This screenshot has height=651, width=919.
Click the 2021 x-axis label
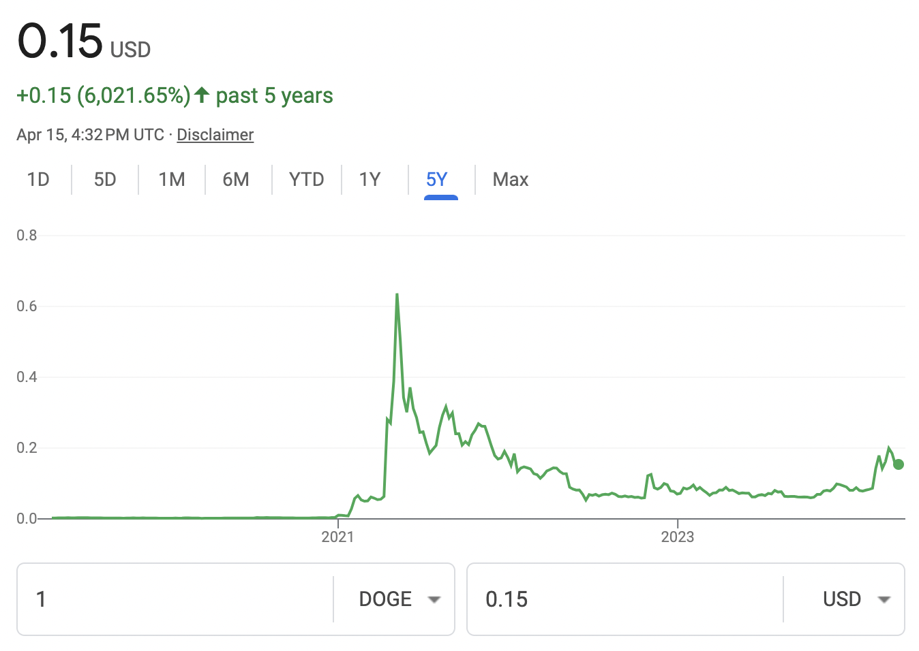[338, 537]
